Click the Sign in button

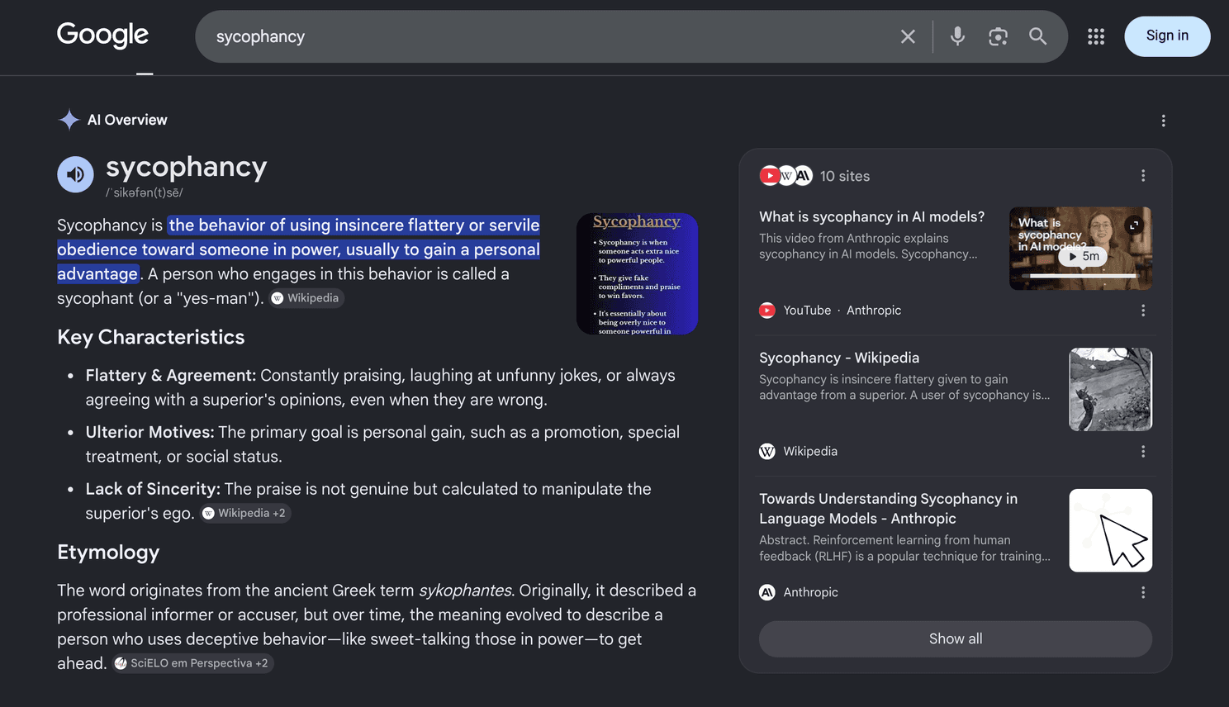(1167, 36)
